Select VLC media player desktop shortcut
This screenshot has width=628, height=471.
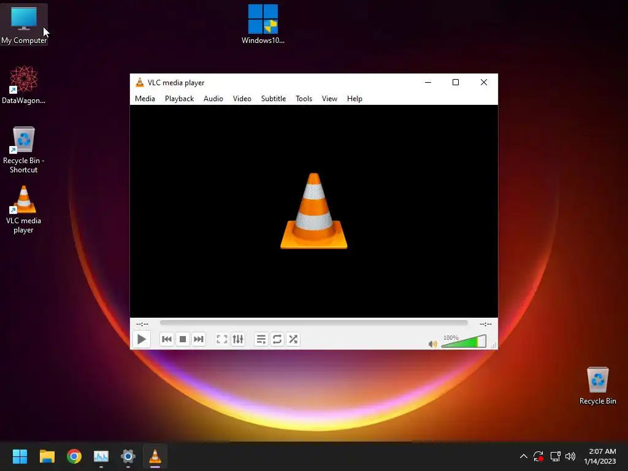[x=24, y=210]
